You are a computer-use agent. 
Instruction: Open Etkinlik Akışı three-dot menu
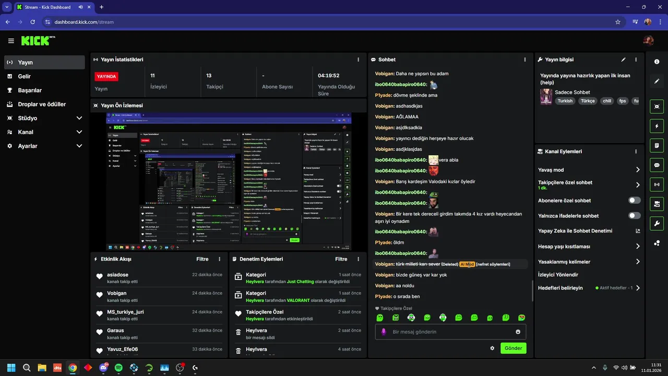click(219, 259)
